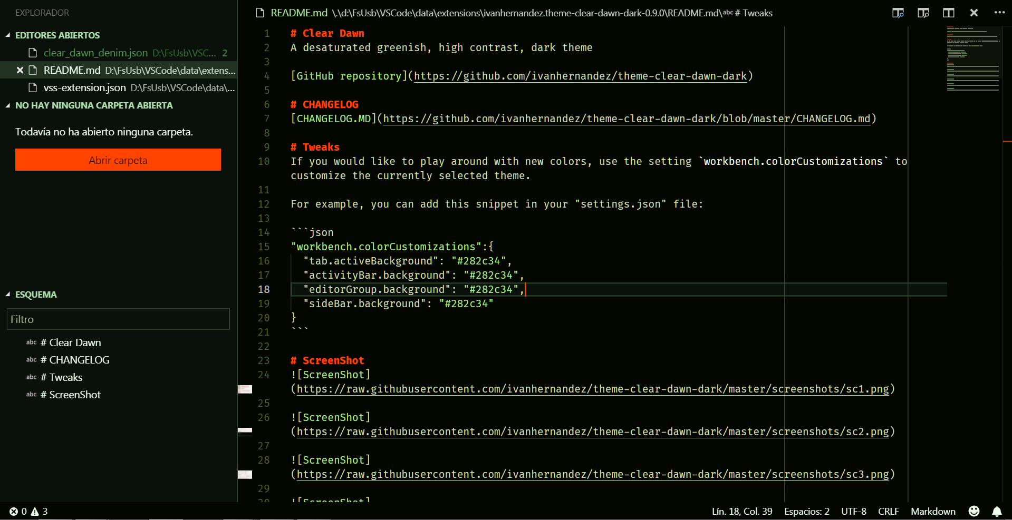The width and height of the screenshot is (1012, 520).
Task: Jump to # Tweaks in the outline
Action: tap(61, 377)
